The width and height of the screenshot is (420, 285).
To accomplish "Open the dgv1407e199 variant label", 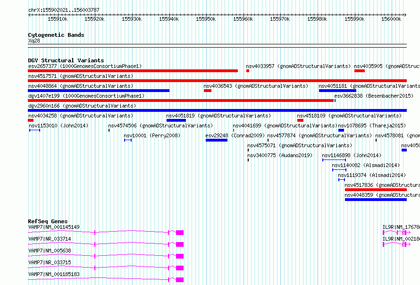I will [x=86, y=96].
